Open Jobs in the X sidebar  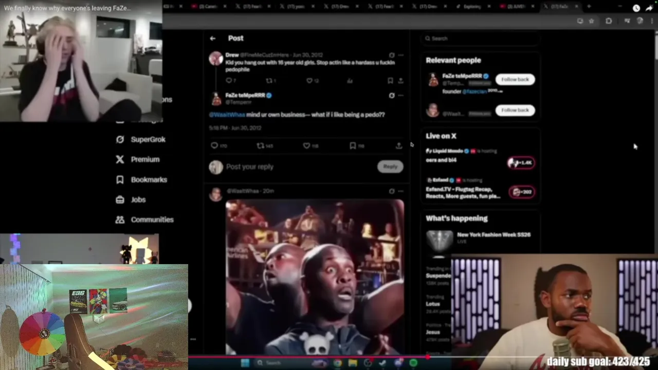coord(131,199)
